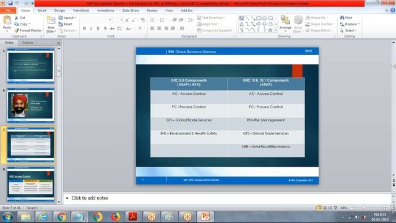Screen dimensions: 396x223
Task: Increase font size with grow icon
Action: (127, 20)
